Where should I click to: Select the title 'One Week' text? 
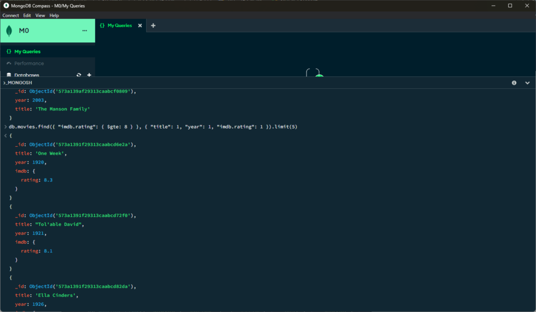[50, 154]
